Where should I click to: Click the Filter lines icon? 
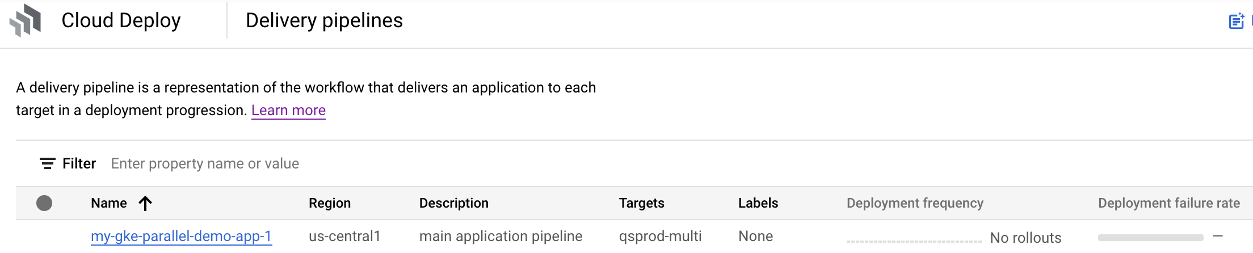[x=47, y=164]
